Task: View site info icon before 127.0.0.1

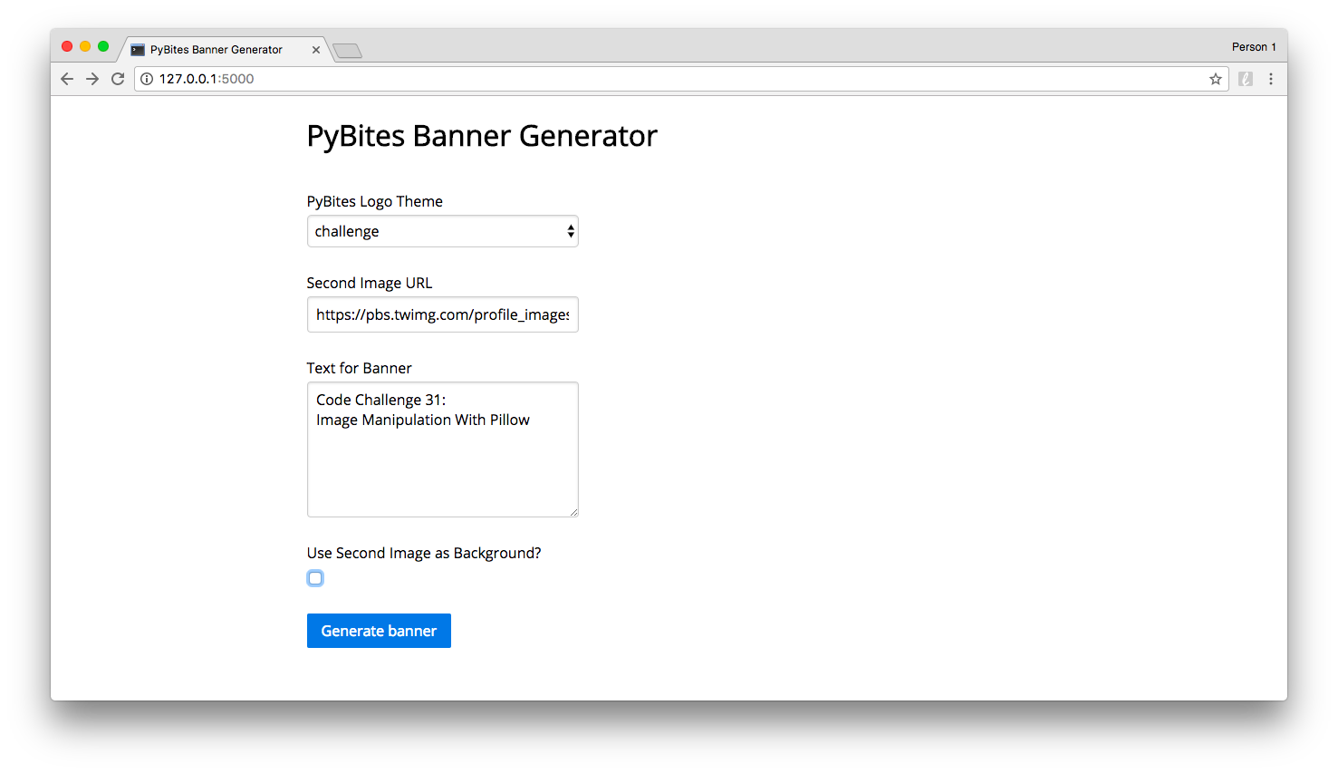Action: [x=147, y=79]
